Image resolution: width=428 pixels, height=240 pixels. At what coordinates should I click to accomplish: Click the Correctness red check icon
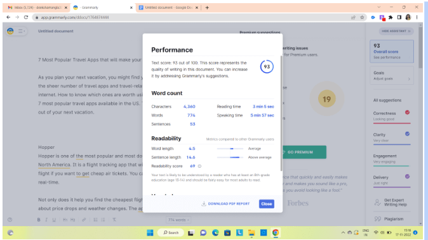[x=407, y=112]
